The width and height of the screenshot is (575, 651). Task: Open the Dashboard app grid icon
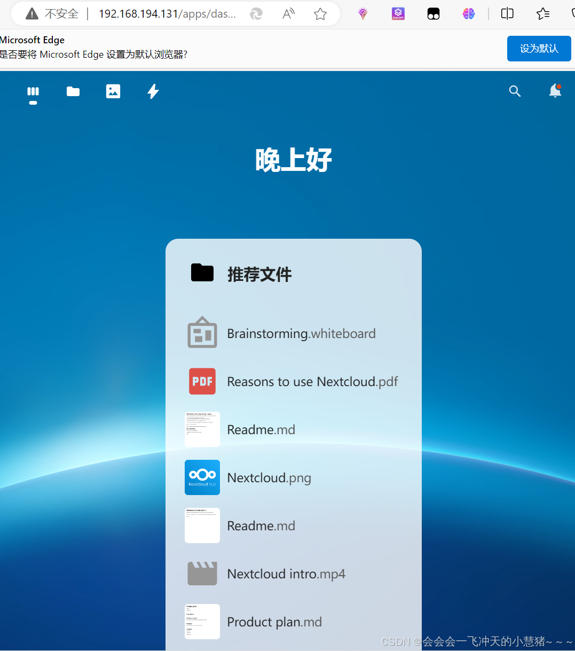(33, 91)
